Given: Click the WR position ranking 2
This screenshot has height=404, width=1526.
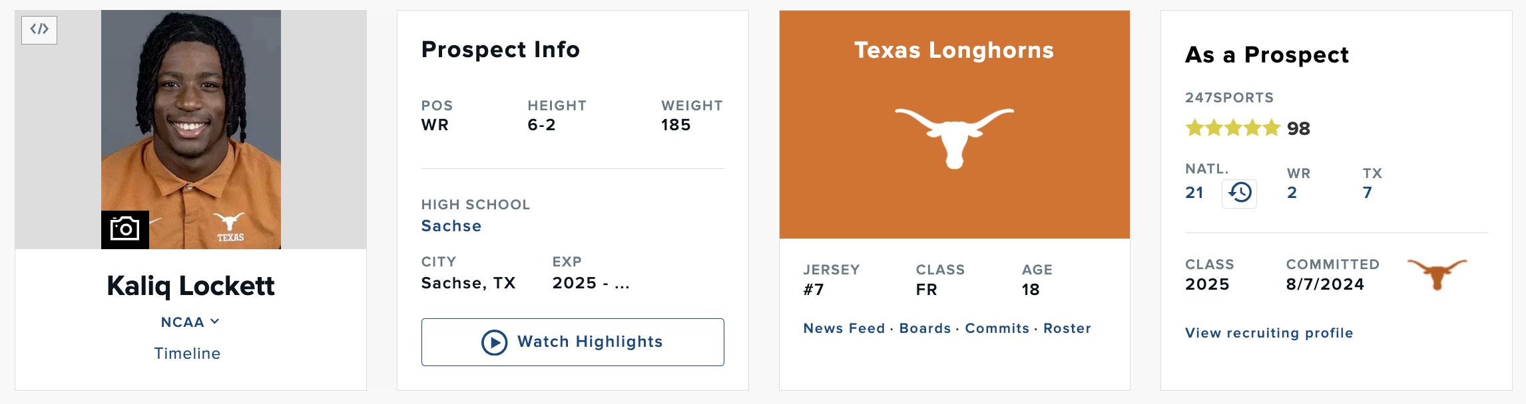Looking at the screenshot, I should [x=1292, y=193].
